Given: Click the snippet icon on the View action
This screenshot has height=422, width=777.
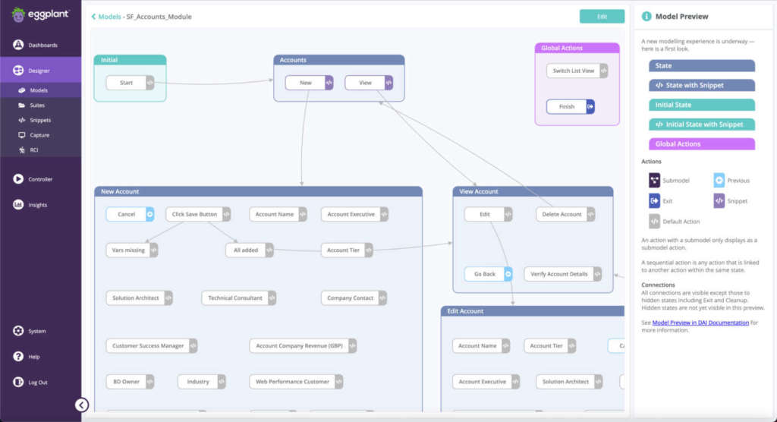Looking at the screenshot, I should click(x=388, y=83).
